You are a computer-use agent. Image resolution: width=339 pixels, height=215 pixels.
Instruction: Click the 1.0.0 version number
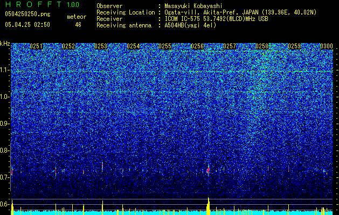click(73, 4)
